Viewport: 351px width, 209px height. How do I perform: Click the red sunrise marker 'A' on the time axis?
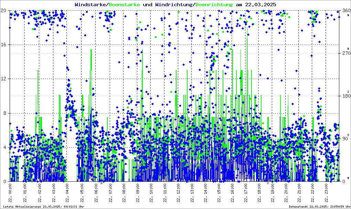click(x=102, y=183)
